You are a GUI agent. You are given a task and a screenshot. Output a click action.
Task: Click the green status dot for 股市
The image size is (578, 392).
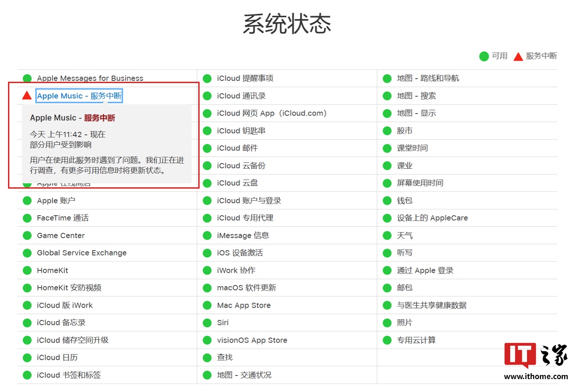(387, 131)
